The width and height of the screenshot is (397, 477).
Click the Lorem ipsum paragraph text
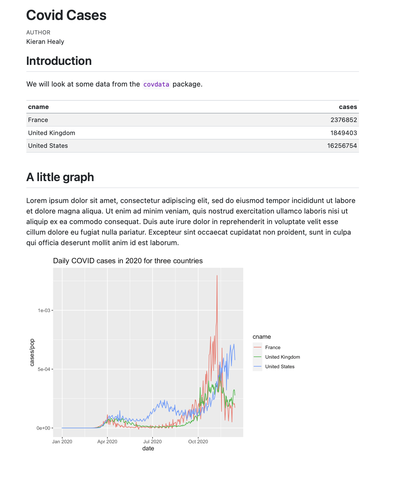(191, 222)
